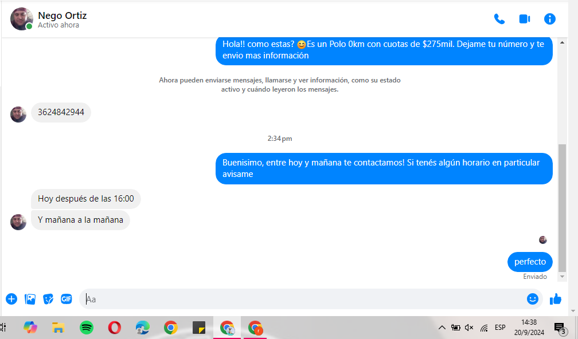Screen dimensions: 578x339
Task: Select the phone number 3624842944 message
Action: (x=61, y=112)
